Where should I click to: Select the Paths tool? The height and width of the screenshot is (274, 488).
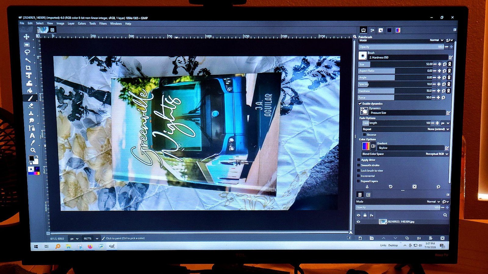point(32,128)
